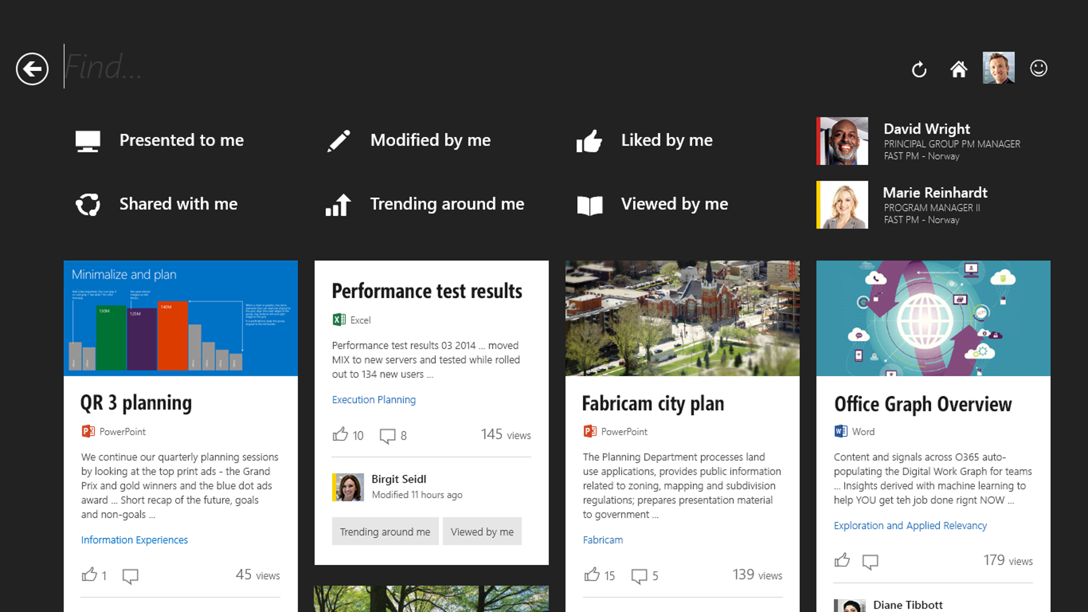Like the Office Graph Overview document
Viewport: 1088px width, 612px height.
[x=842, y=560]
